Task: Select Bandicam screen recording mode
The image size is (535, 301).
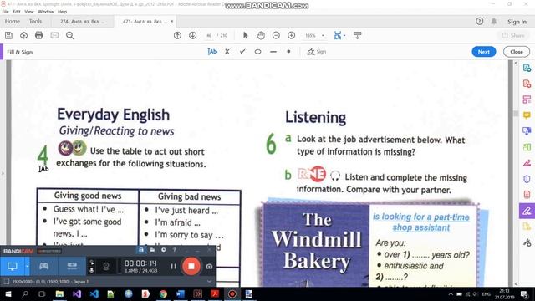Action: [13, 266]
